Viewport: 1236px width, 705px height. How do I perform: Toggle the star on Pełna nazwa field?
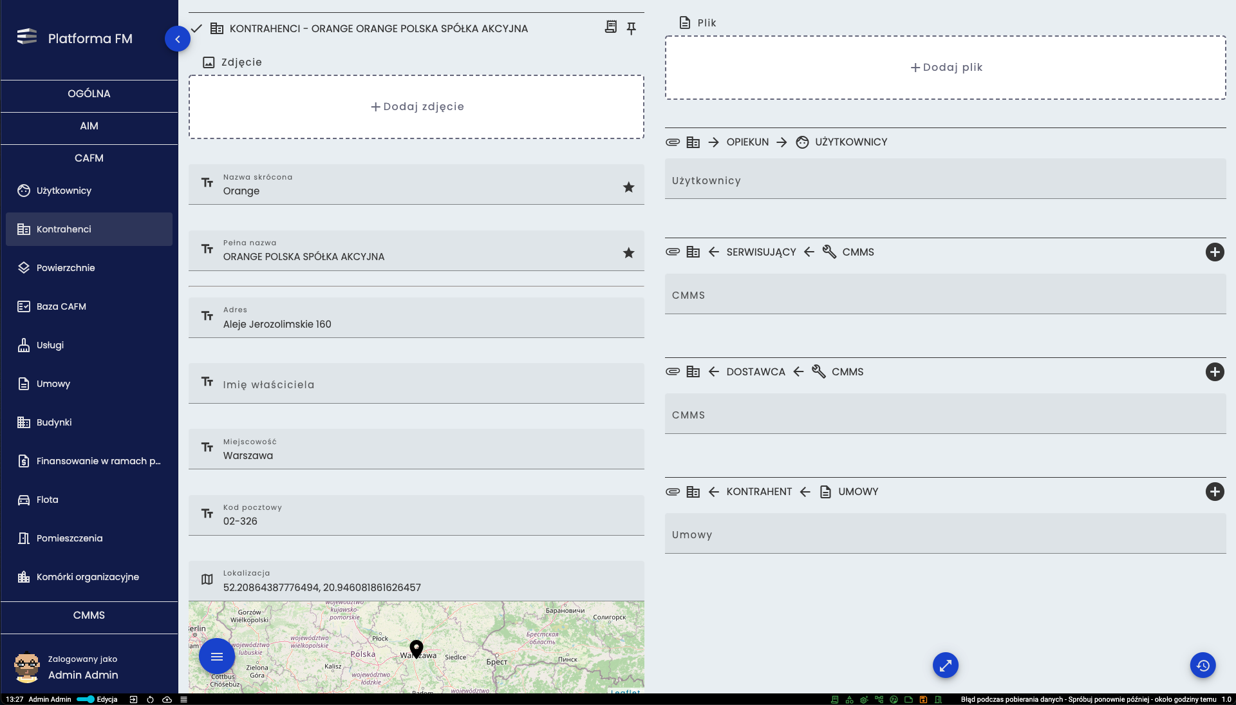pos(629,253)
